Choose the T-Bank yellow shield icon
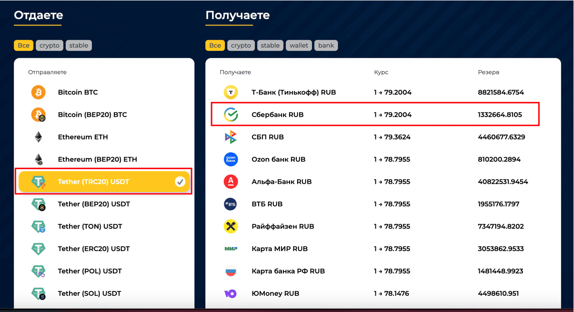This screenshot has width=574, height=312. point(231,92)
